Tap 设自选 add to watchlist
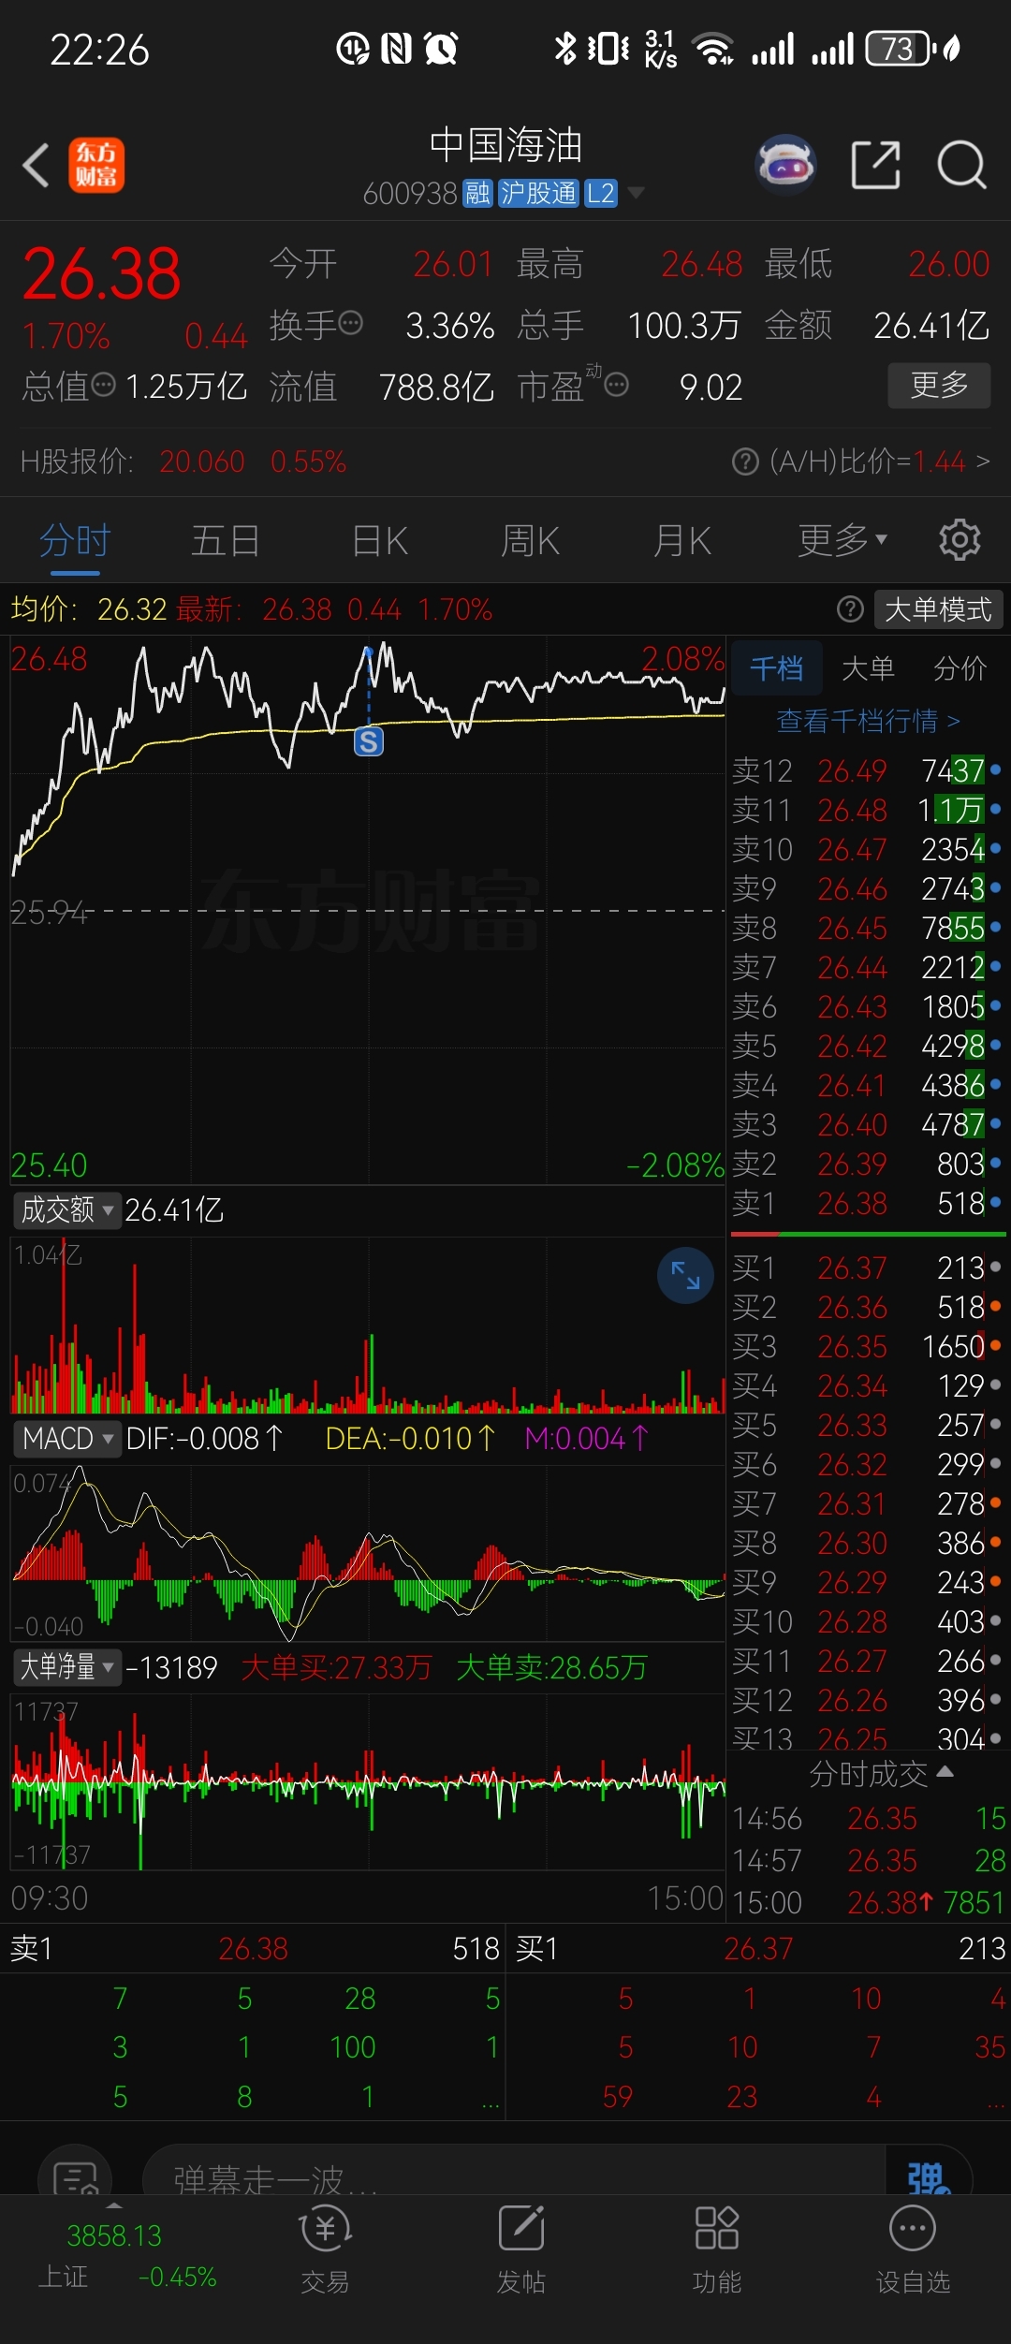The width and height of the screenshot is (1011, 2344). tap(913, 2250)
